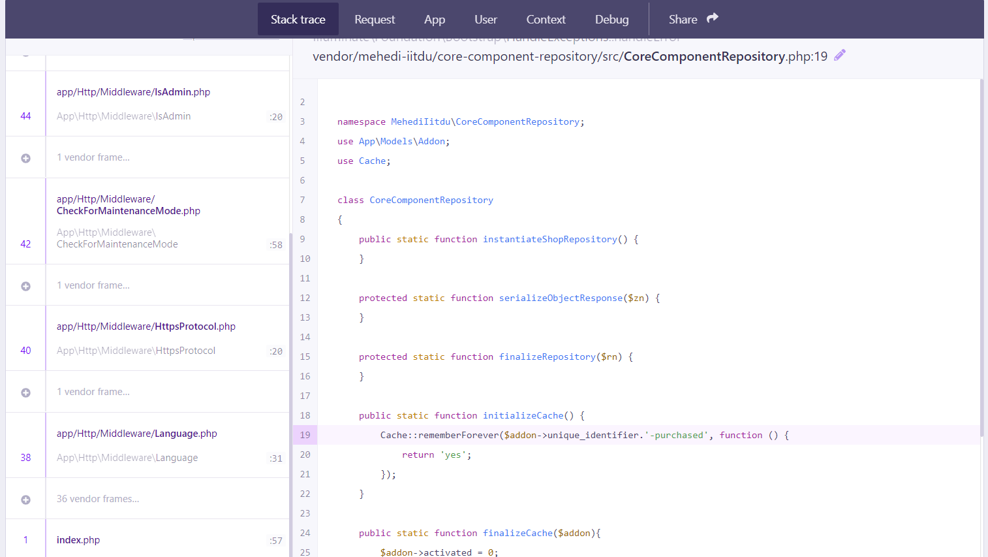
Task: Click the CoreComponentRepository.php:19 file path
Action: pyautogui.click(x=570, y=56)
